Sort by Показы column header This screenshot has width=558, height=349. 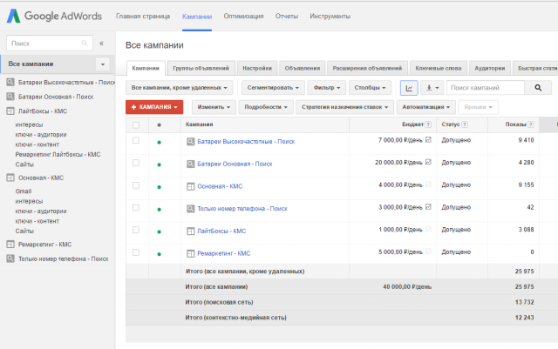pyautogui.click(x=515, y=124)
